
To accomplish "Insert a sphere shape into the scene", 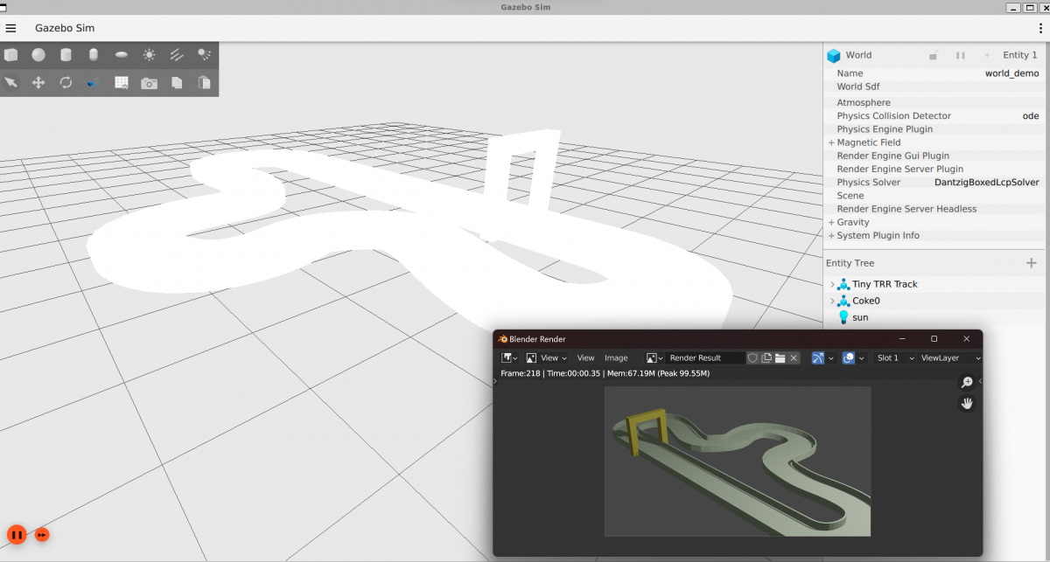I will (x=38, y=55).
